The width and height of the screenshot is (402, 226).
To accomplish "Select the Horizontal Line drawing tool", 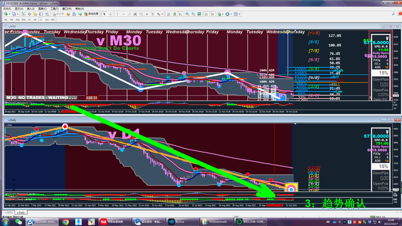I will pos(123,14).
